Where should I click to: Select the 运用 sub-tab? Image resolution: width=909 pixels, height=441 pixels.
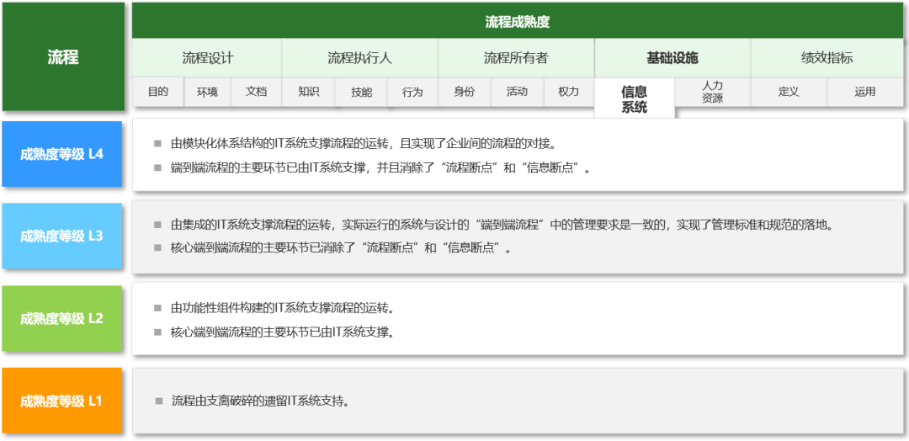[865, 92]
